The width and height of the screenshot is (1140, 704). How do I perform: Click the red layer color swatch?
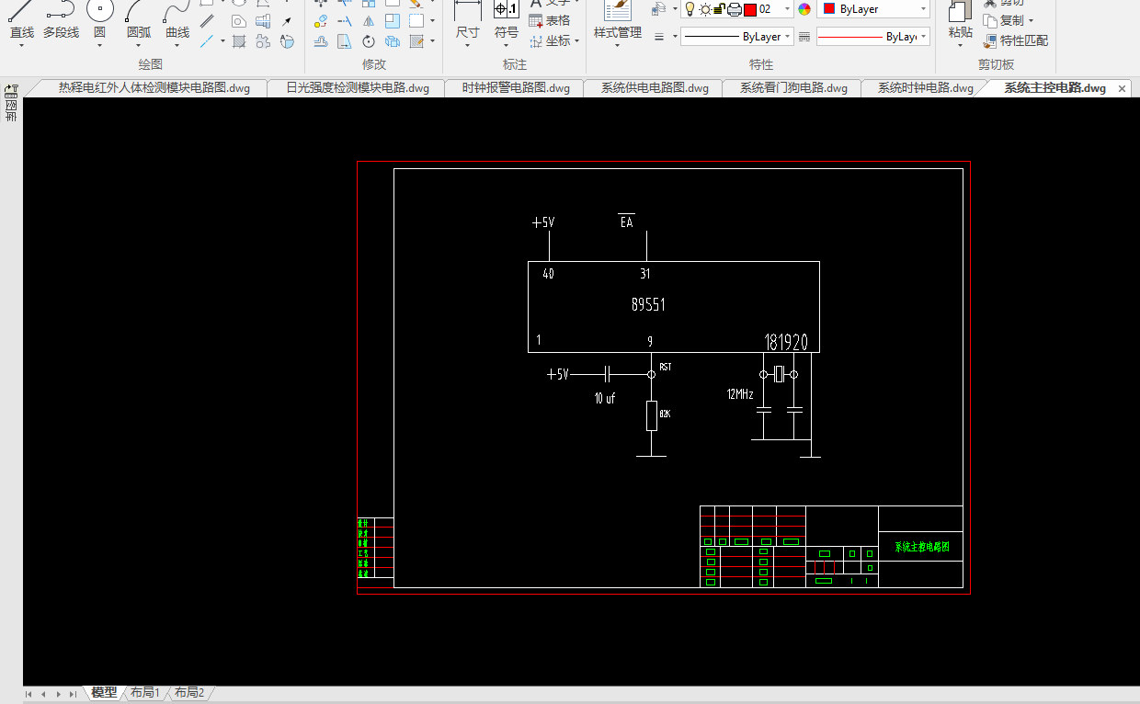[749, 9]
